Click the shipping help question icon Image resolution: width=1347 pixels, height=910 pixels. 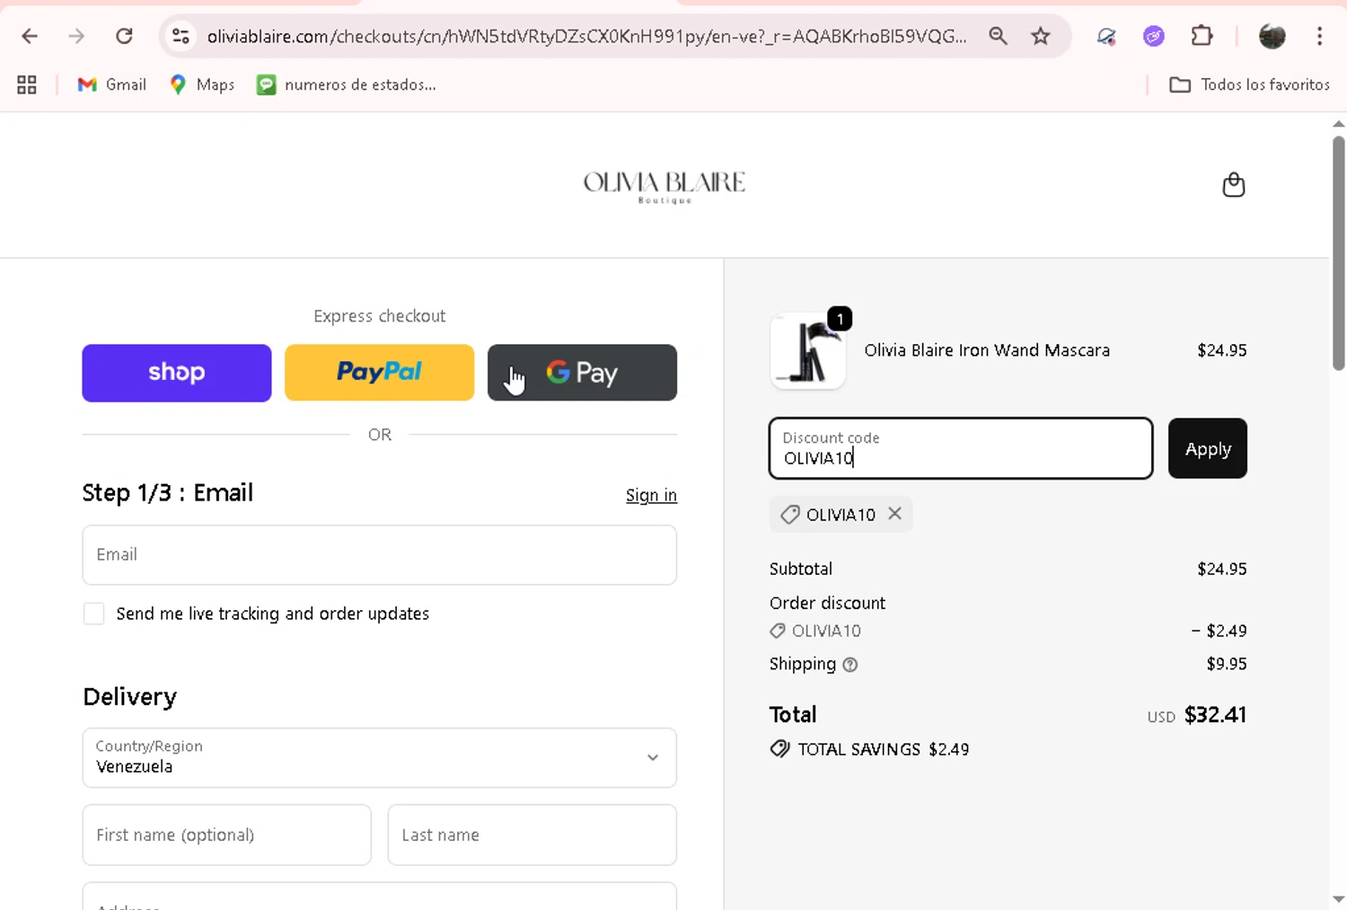coord(850,665)
